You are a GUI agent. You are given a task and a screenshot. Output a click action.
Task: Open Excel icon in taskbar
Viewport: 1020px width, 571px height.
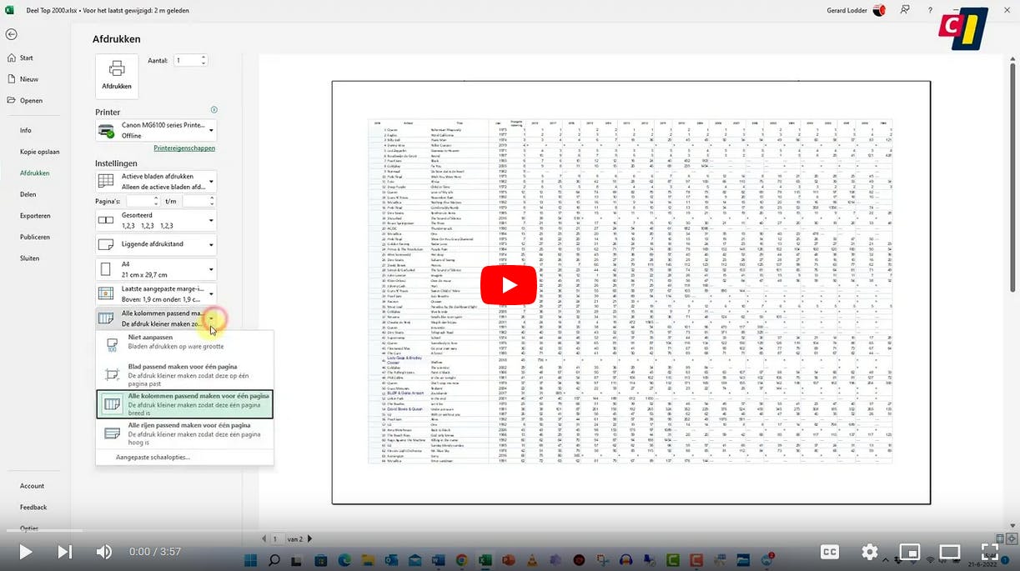pyautogui.click(x=485, y=559)
